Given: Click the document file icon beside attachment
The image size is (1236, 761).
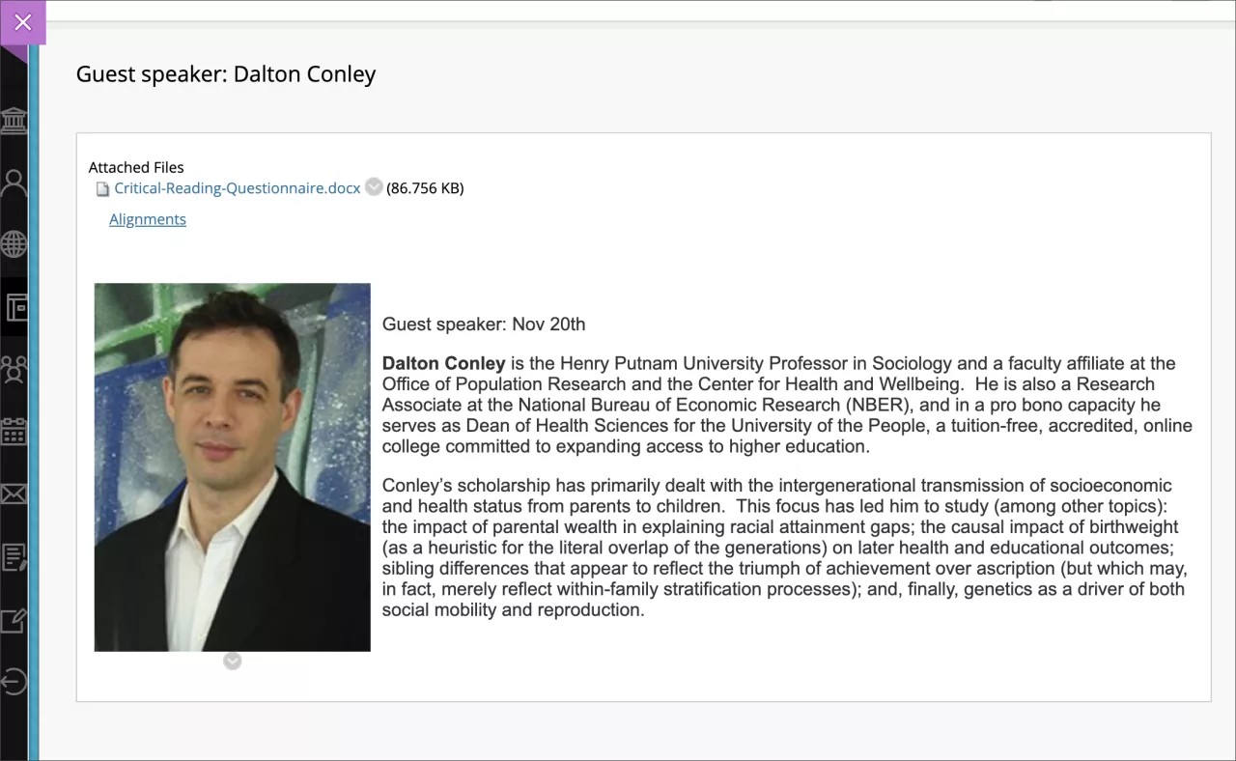Looking at the screenshot, I should (x=102, y=189).
